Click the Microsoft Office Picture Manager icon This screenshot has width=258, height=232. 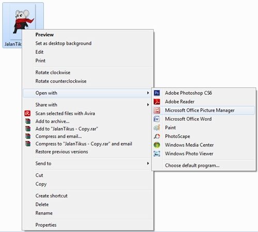click(x=157, y=110)
